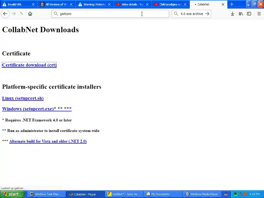Close the browser window

point(261,4)
